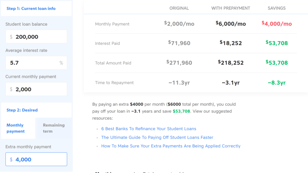The height and width of the screenshot is (173, 308).
Task: Click the red $4,000/mo savings value
Action: pos(277,24)
